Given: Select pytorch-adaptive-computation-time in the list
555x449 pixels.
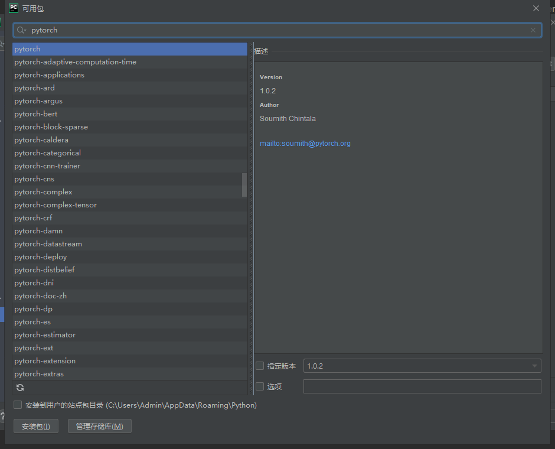Looking at the screenshot, I should tap(129, 62).
